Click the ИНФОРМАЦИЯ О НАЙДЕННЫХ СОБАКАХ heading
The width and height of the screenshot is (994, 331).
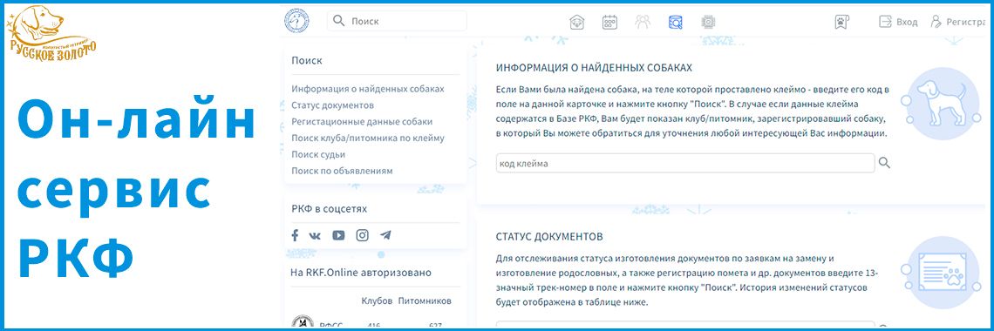[594, 67]
